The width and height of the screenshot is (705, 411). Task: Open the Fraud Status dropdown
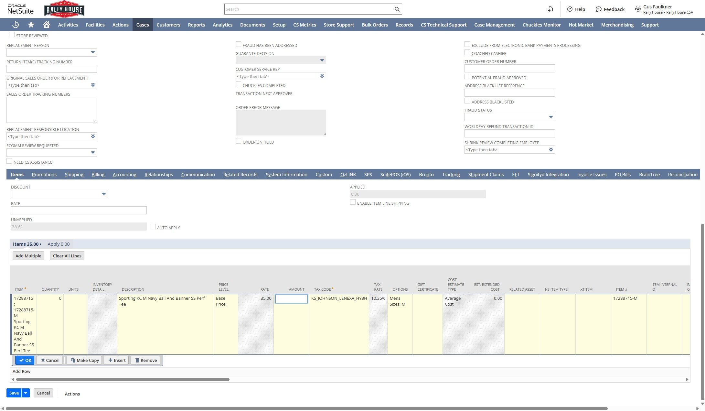(551, 117)
